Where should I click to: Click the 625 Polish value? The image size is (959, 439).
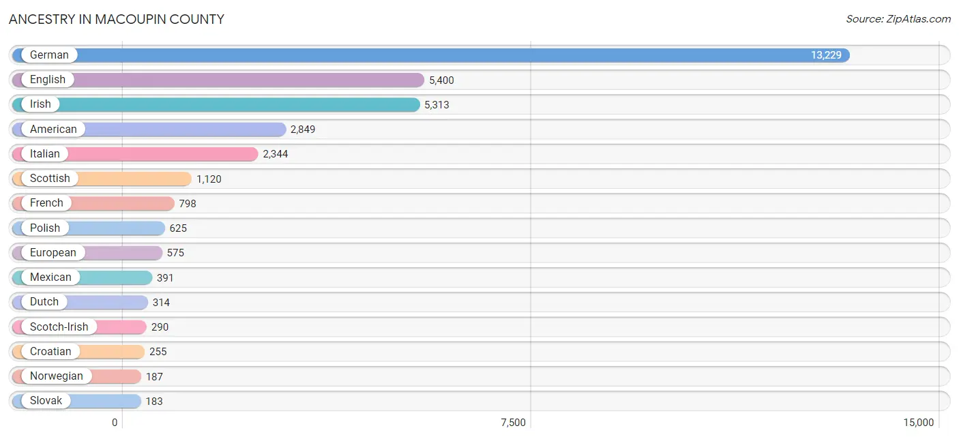(x=178, y=228)
